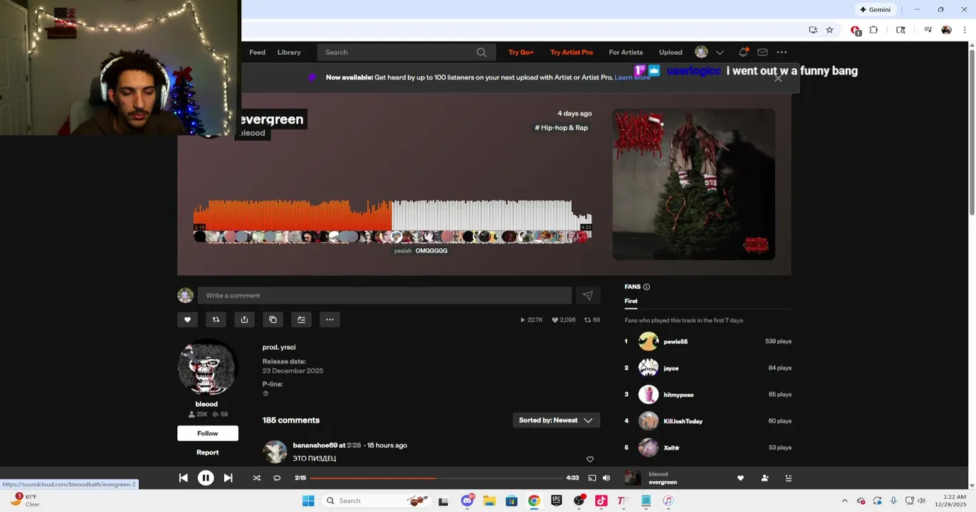Skip to the next track
Viewport: 976px width, 512px height.
228,478
